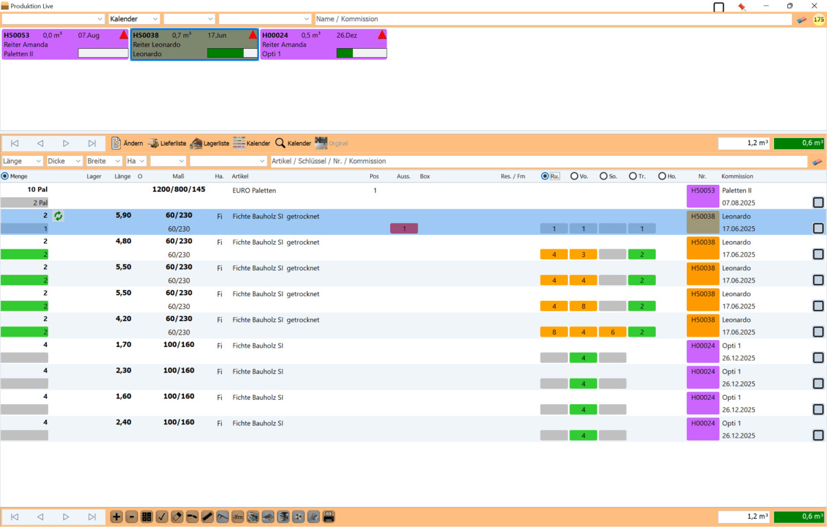Image resolution: width=827 pixels, height=527 pixels.
Task: Click the Ändern button
Action: tap(127, 143)
